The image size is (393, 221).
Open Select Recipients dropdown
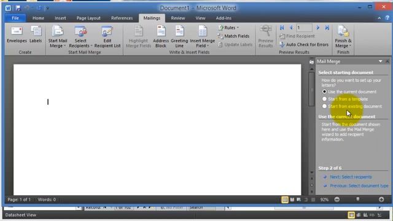click(80, 37)
